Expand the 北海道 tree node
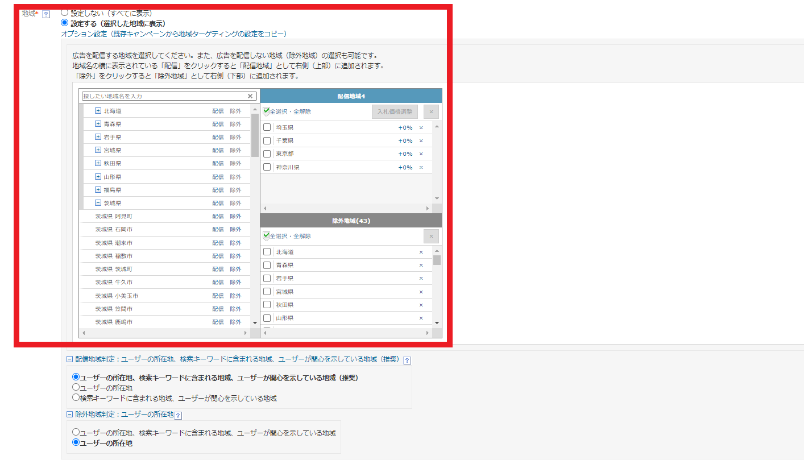Viewport: 804px width, 464px height. point(98,110)
